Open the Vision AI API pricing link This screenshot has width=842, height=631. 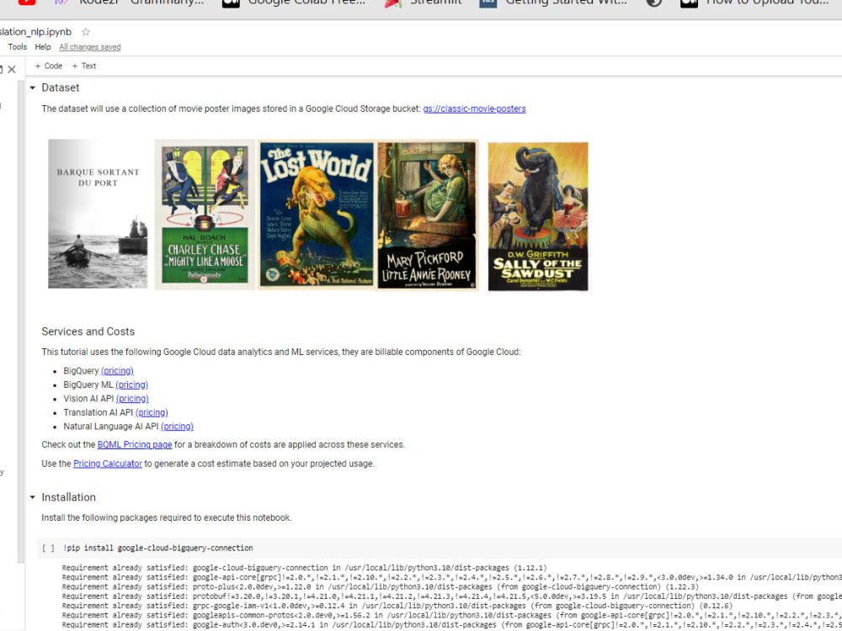(132, 399)
